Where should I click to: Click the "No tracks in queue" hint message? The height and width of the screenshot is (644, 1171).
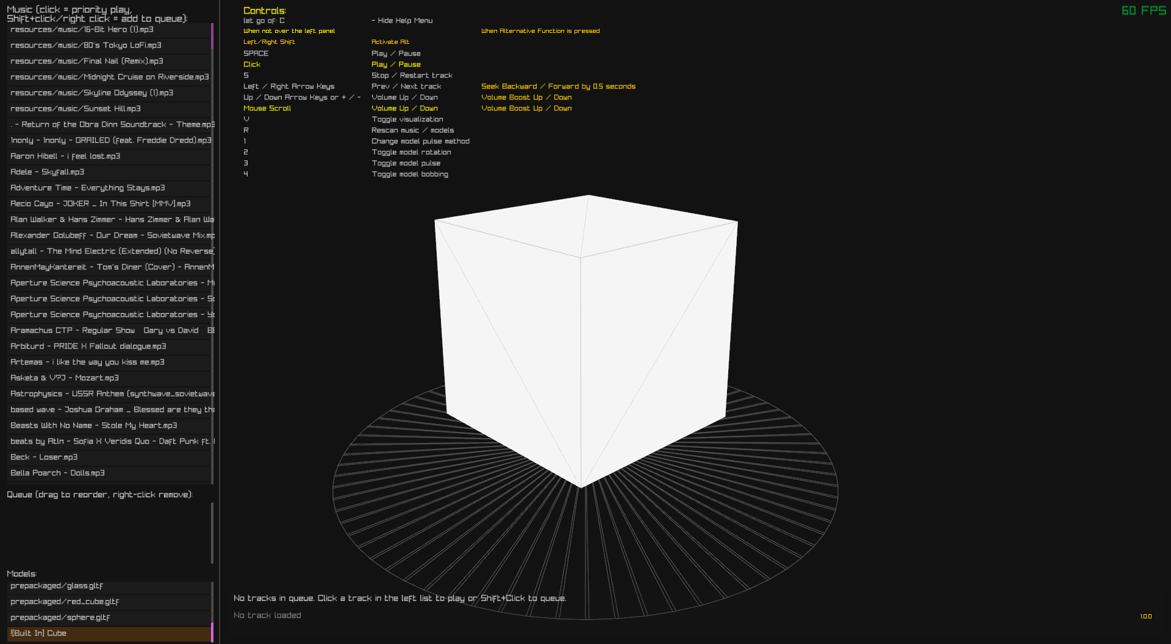[x=400, y=598]
